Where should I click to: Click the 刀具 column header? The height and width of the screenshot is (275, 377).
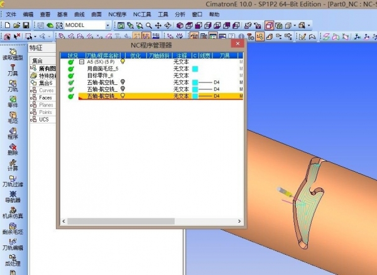point(224,55)
